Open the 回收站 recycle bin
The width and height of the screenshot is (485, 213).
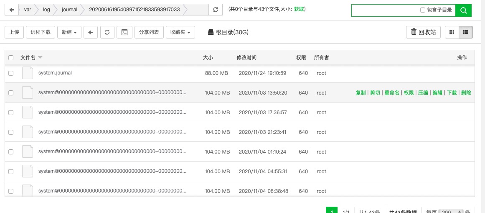click(x=423, y=32)
